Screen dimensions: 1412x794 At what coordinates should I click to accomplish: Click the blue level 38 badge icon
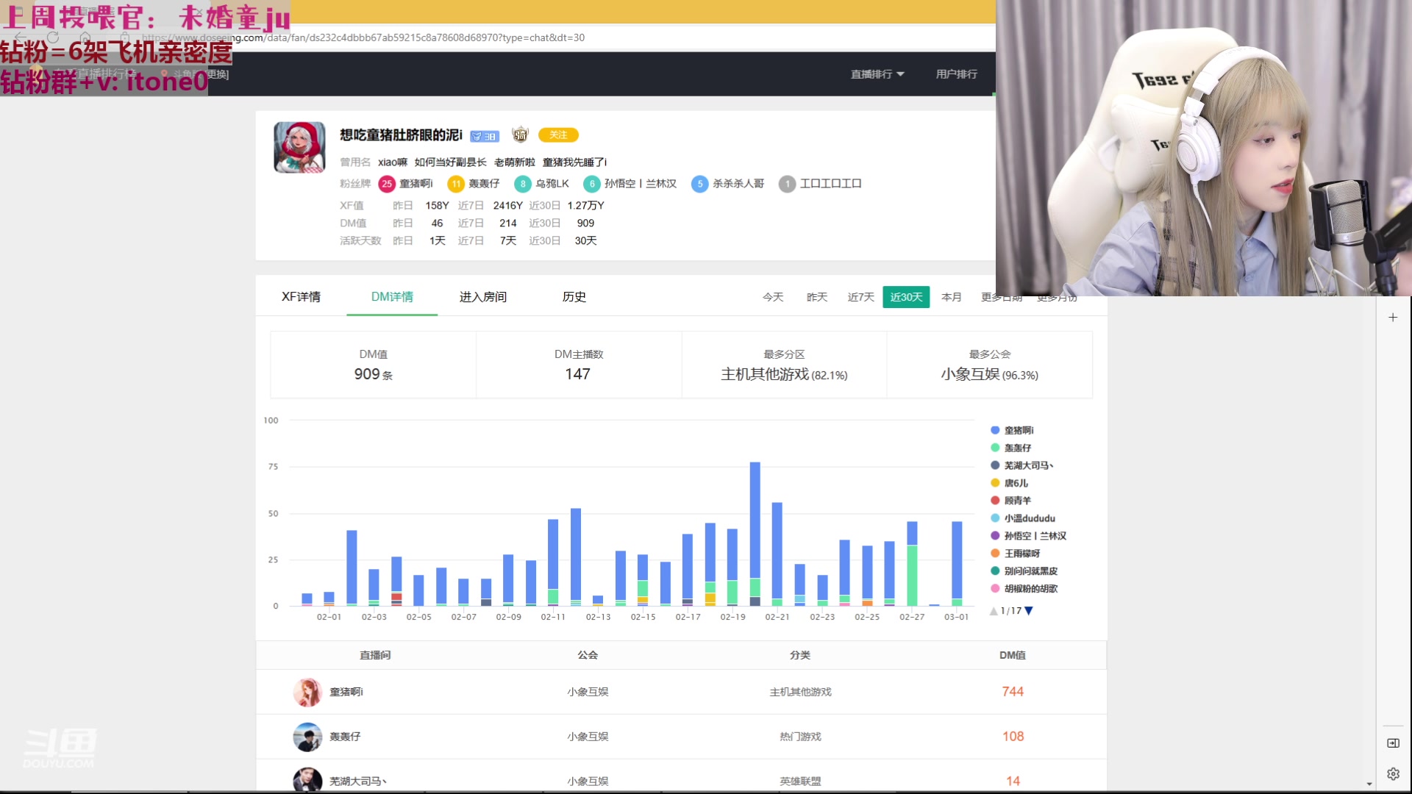483,135
